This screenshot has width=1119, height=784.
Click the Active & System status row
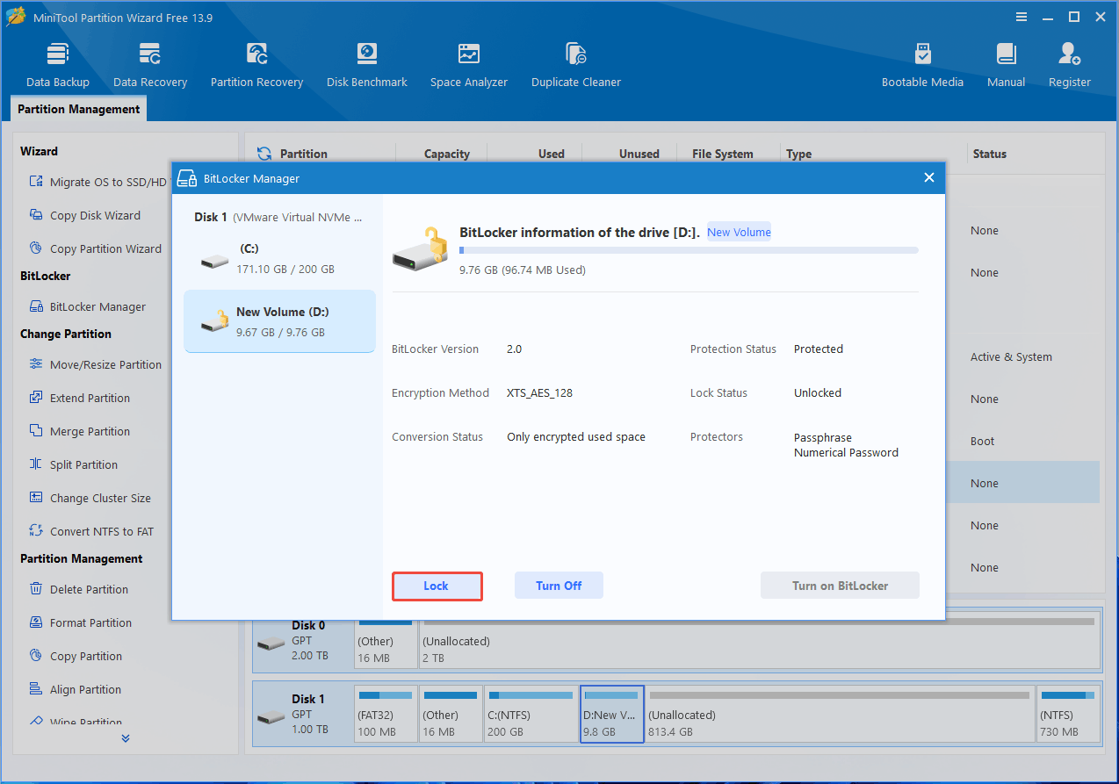(1011, 356)
